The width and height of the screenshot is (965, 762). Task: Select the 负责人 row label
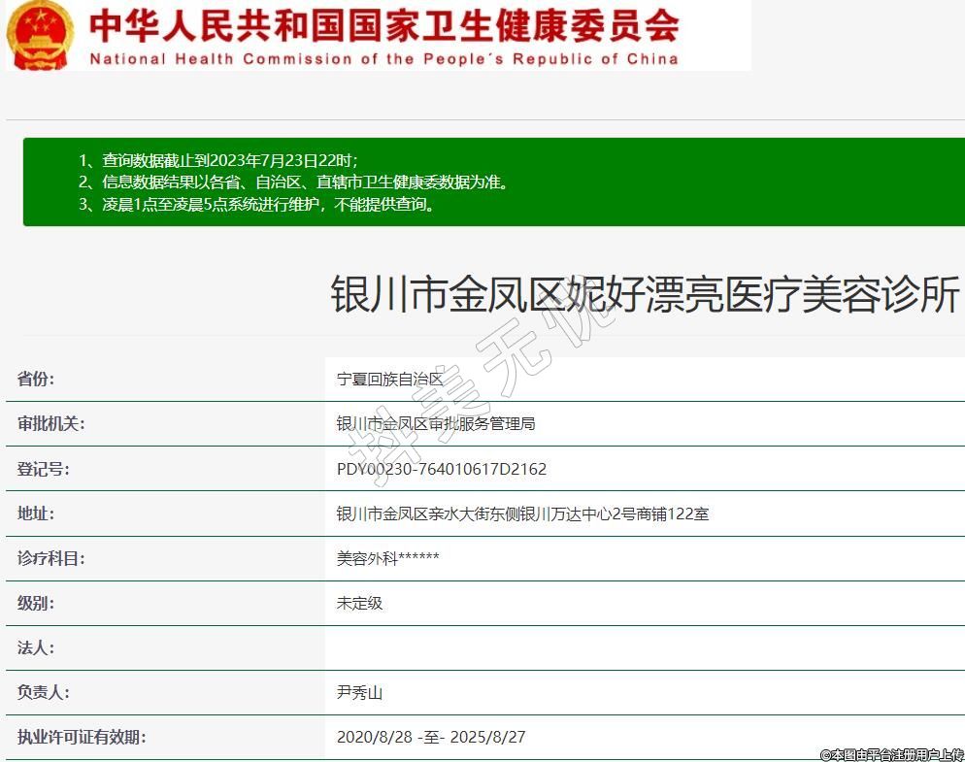point(44,692)
